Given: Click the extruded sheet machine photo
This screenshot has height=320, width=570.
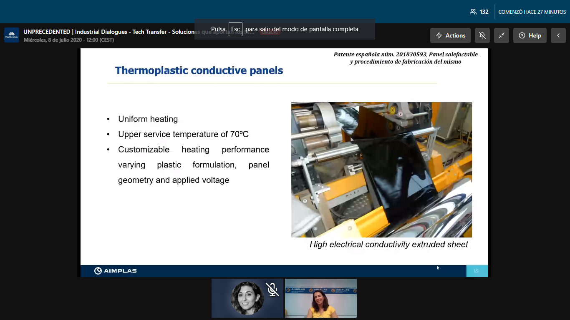Looking at the screenshot, I should (x=381, y=170).
